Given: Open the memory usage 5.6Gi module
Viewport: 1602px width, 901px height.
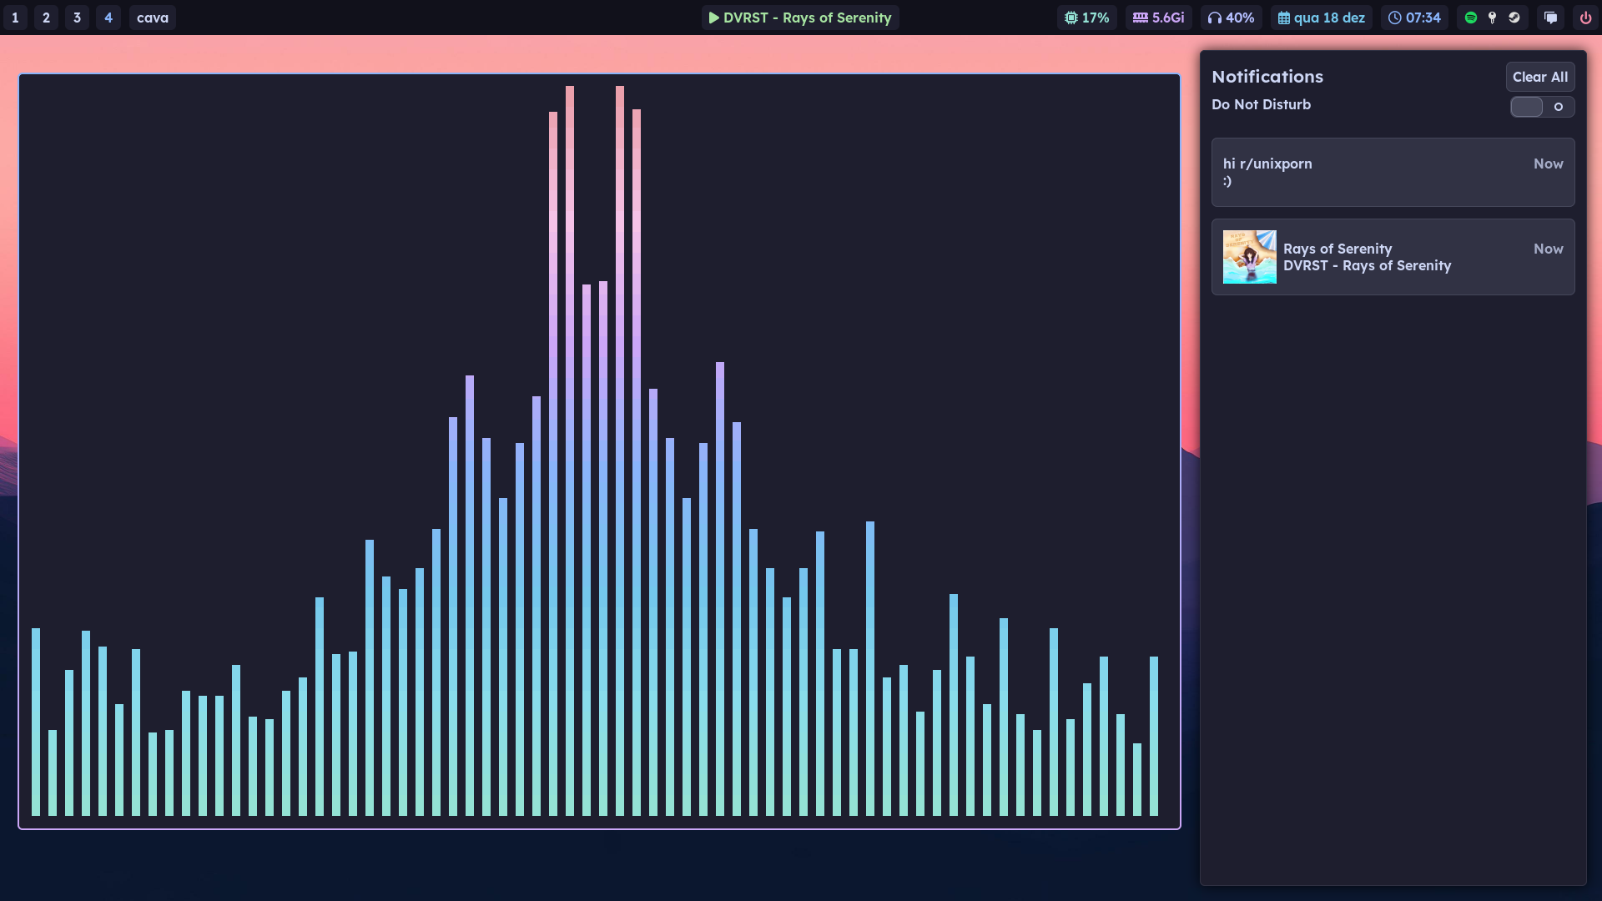Looking at the screenshot, I should tap(1159, 18).
